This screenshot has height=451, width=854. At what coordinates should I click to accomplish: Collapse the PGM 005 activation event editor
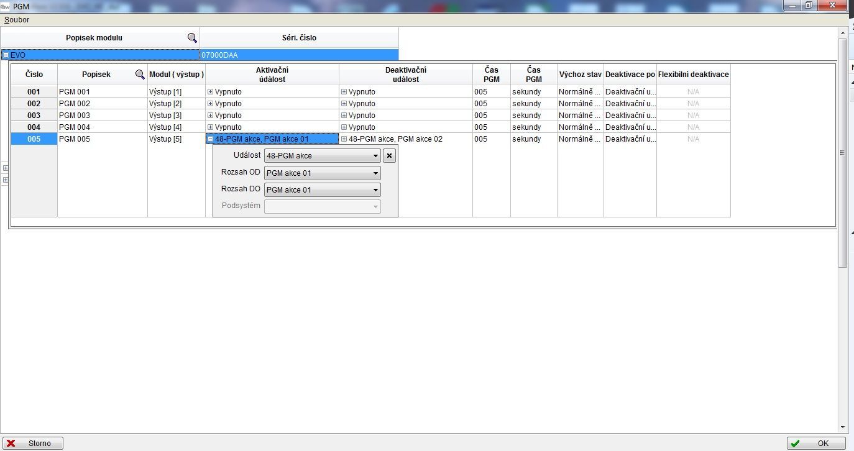210,139
